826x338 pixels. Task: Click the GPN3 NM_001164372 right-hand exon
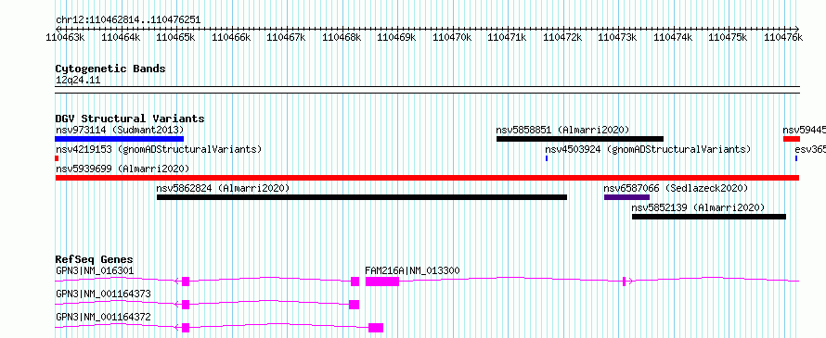click(x=376, y=328)
